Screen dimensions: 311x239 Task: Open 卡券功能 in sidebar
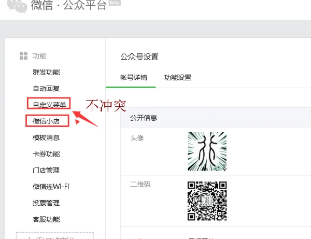coord(46,154)
